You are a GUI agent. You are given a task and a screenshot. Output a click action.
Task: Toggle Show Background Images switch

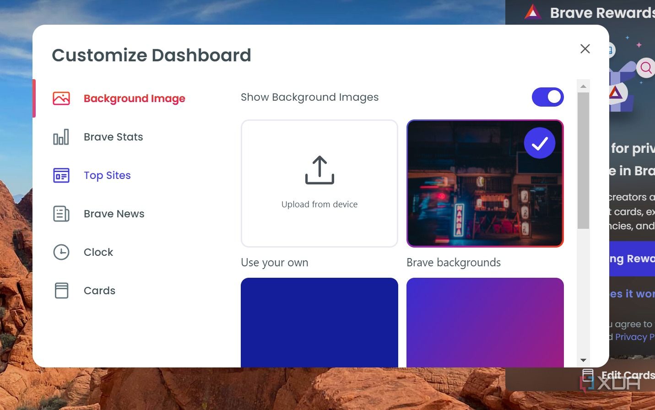pos(548,97)
